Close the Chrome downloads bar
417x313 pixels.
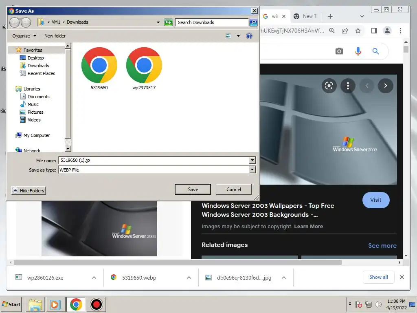click(x=402, y=277)
